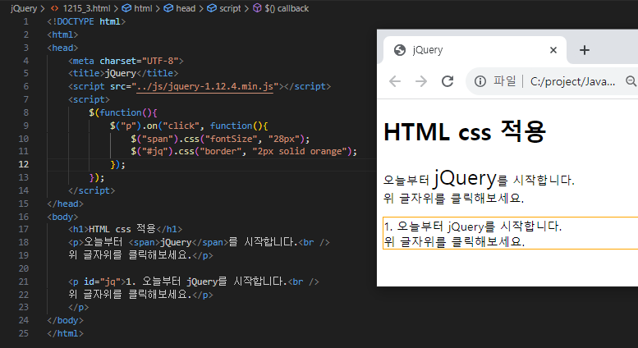Click the cube icon next to $() callback
The image size is (638, 348).
257,8
